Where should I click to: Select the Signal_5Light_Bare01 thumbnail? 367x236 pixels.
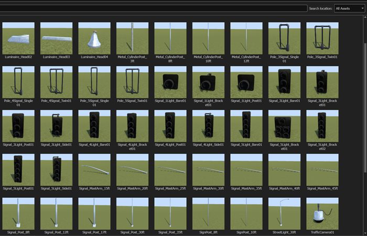[x=246, y=126]
